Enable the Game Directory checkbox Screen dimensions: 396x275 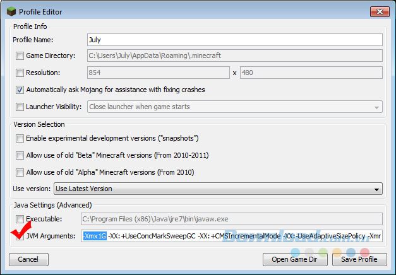pos(20,56)
